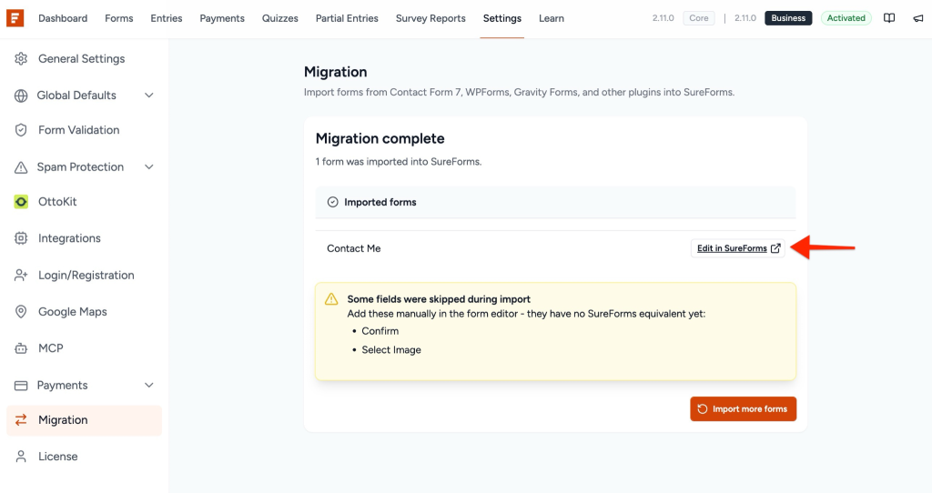This screenshot has width=932, height=493.
Task: Click the Migration complete heading
Action: 380,138
